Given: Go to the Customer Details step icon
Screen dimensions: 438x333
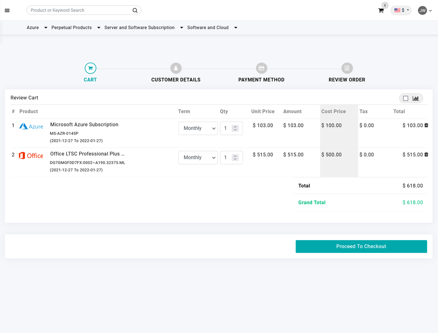Looking at the screenshot, I should [x=176, y=68].
